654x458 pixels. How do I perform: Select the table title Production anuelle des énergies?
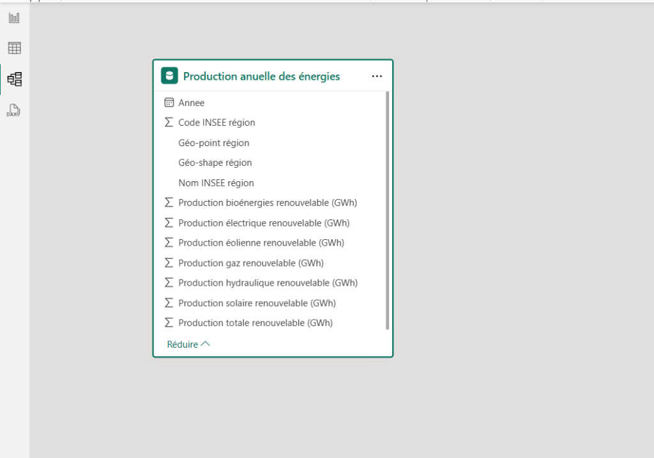(x=261, y=77)
